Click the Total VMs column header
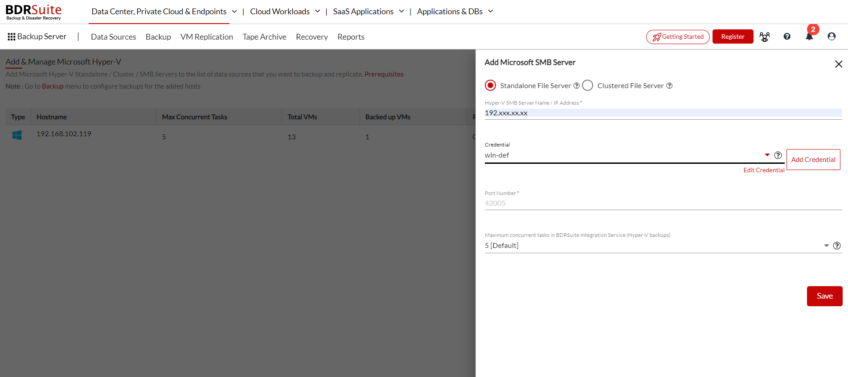This screenshot has height=377, width=848. (302, 117)
